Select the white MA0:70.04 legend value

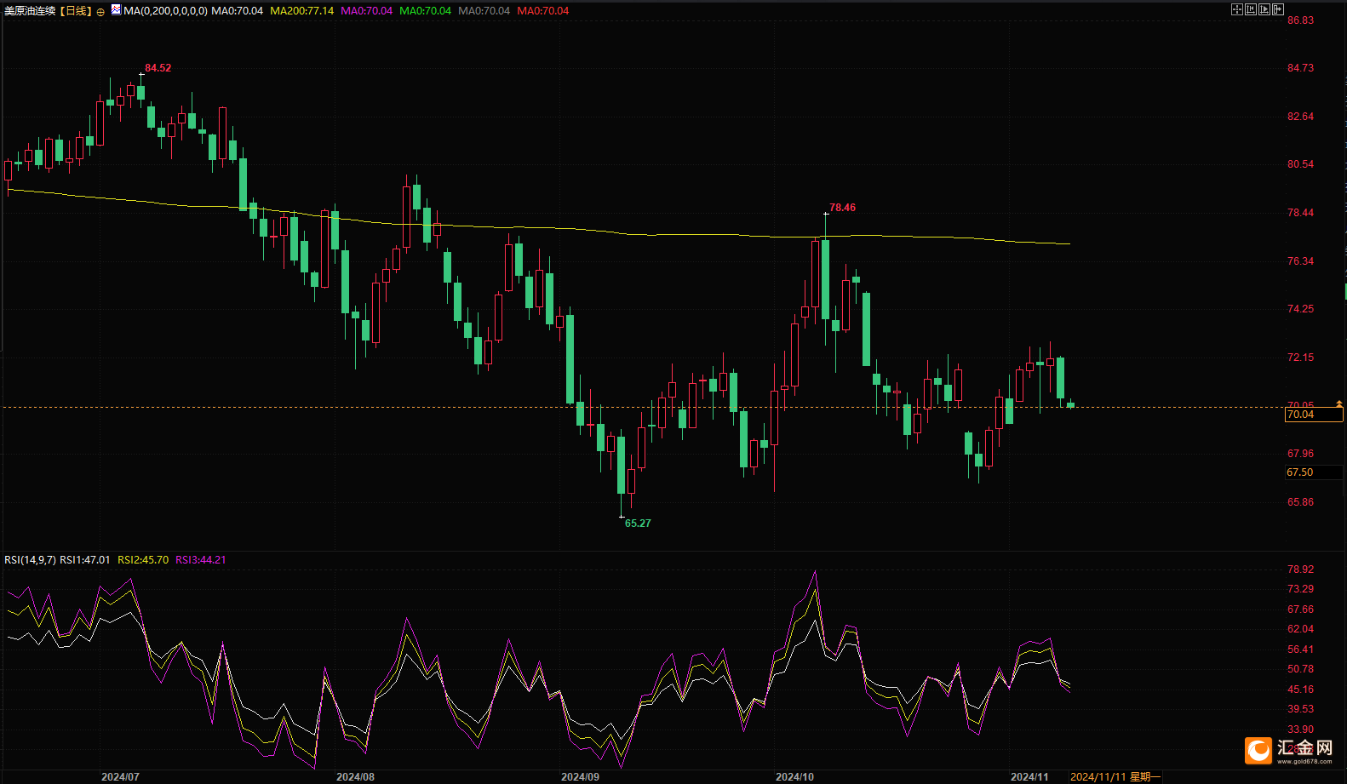coord(237,11)
